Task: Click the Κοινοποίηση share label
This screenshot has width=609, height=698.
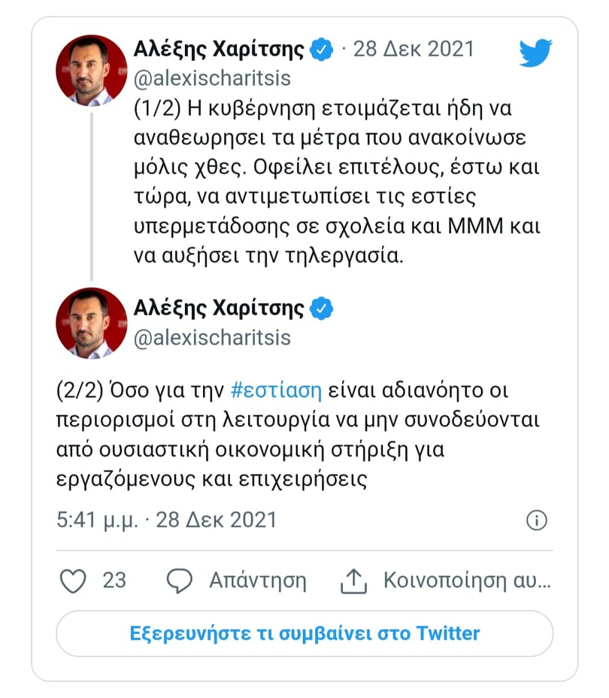Action: pyautogui.click(x=466, y=581)
